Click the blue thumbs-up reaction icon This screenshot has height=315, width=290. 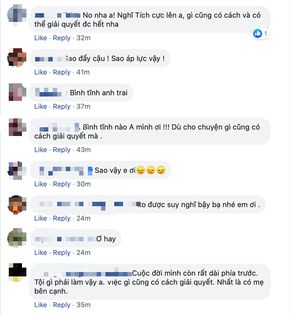coord(258,33)
